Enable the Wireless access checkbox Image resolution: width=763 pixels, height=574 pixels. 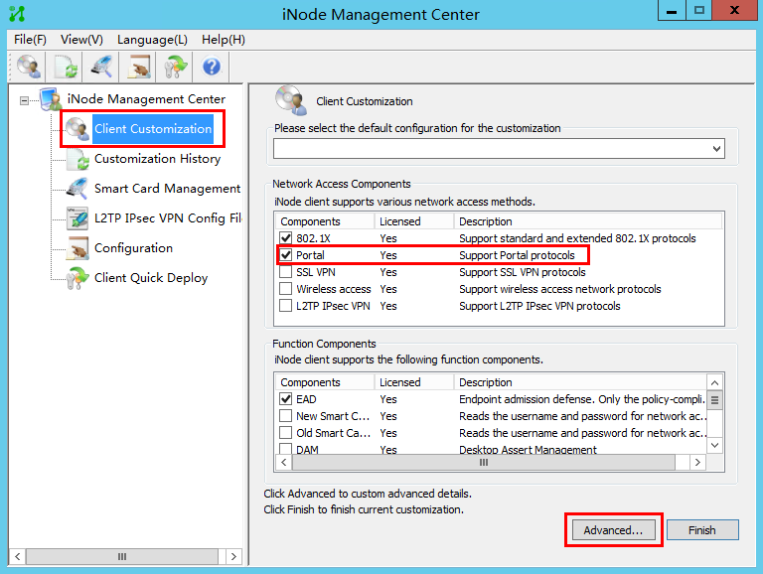[x=286, y=289]
